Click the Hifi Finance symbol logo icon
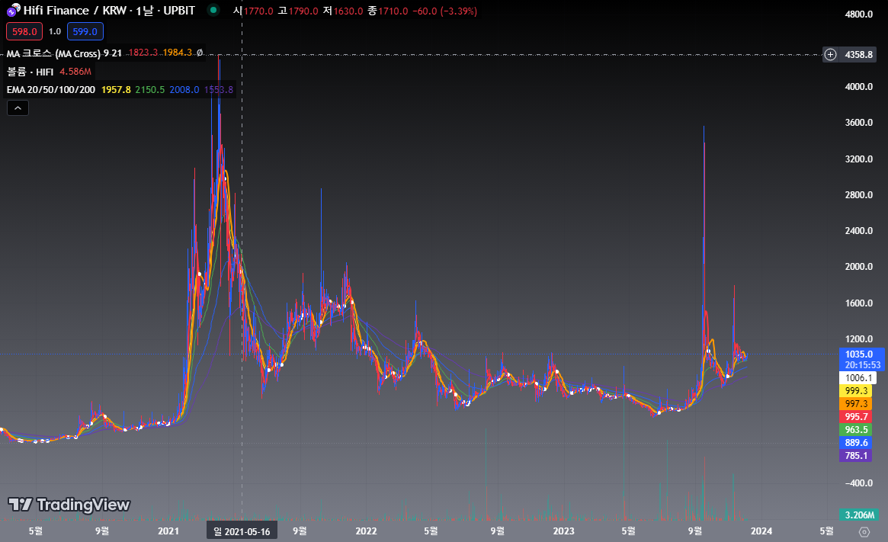This screenshot has width=888, height=542. [12, 10]
